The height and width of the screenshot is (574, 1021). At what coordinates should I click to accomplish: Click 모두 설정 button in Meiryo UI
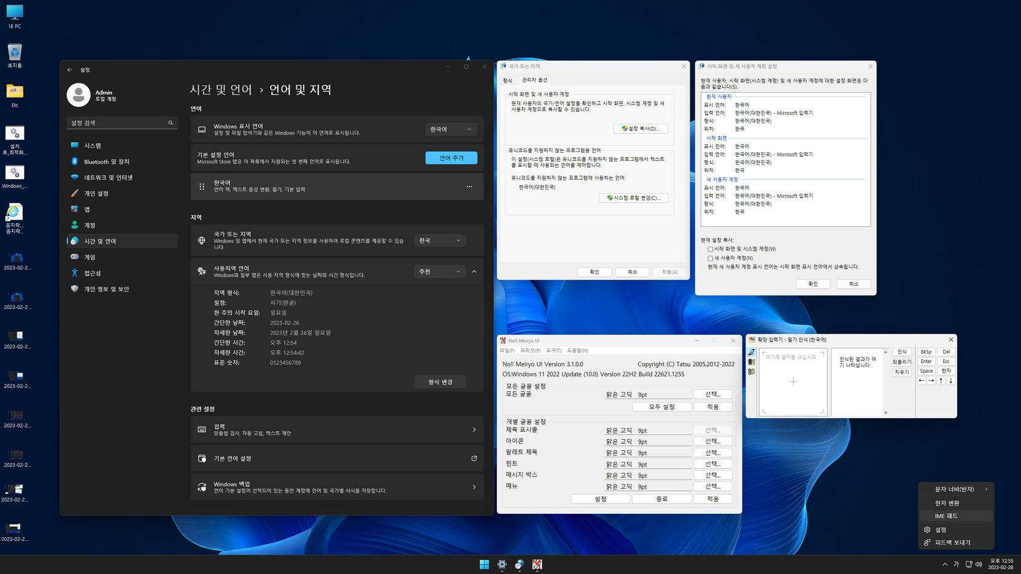pyautogui.click(x=661, y=407)
